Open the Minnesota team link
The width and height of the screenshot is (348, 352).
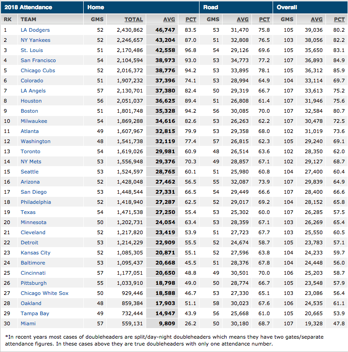[34, 222]
